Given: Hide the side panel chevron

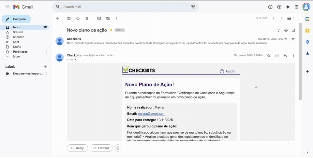Looking at the screenshot, I should 307,152.
